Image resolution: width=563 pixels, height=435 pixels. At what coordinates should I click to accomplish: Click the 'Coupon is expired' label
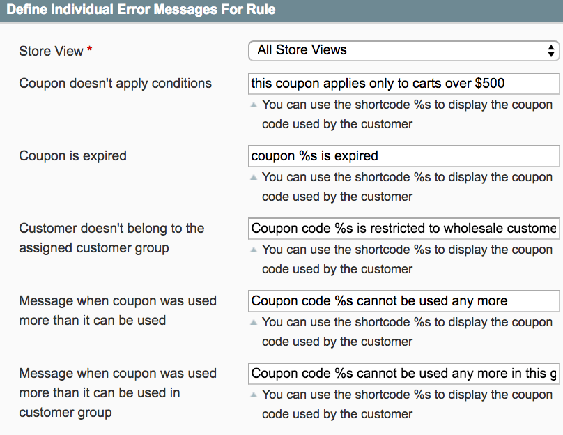[x=73, y=156]
